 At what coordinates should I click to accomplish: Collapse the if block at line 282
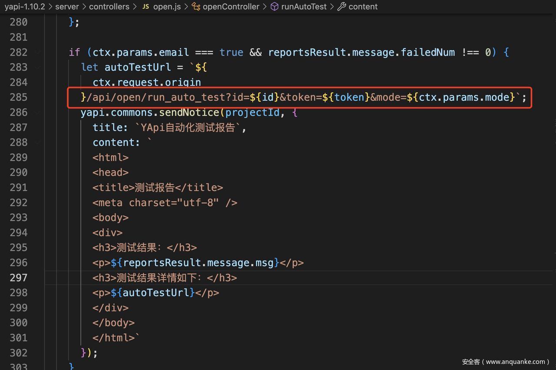tap(38, 53)
